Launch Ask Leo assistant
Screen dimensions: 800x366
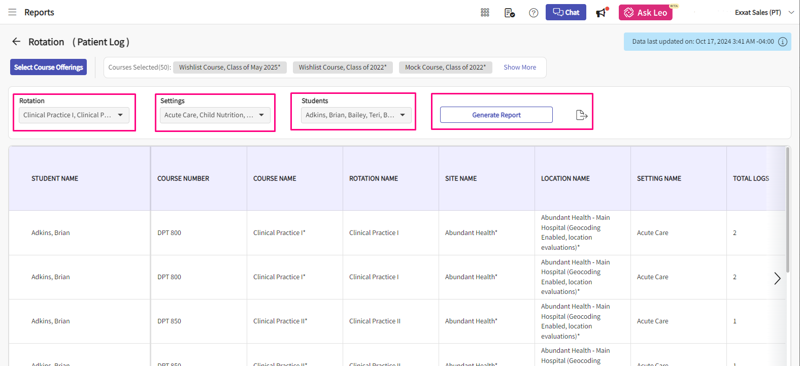coord(645,13)
